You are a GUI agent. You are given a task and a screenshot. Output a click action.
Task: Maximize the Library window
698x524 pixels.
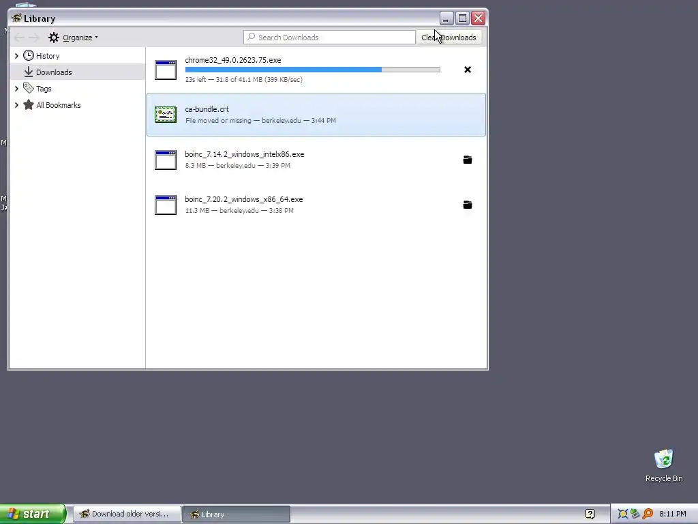(462, 18)
